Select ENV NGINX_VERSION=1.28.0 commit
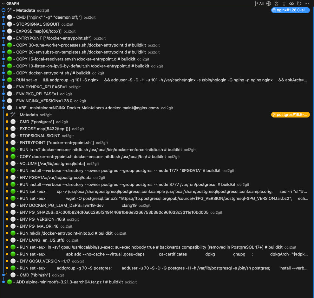The image size is (314, 298). [157, 101]
